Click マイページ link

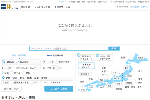tap(63, 2)
